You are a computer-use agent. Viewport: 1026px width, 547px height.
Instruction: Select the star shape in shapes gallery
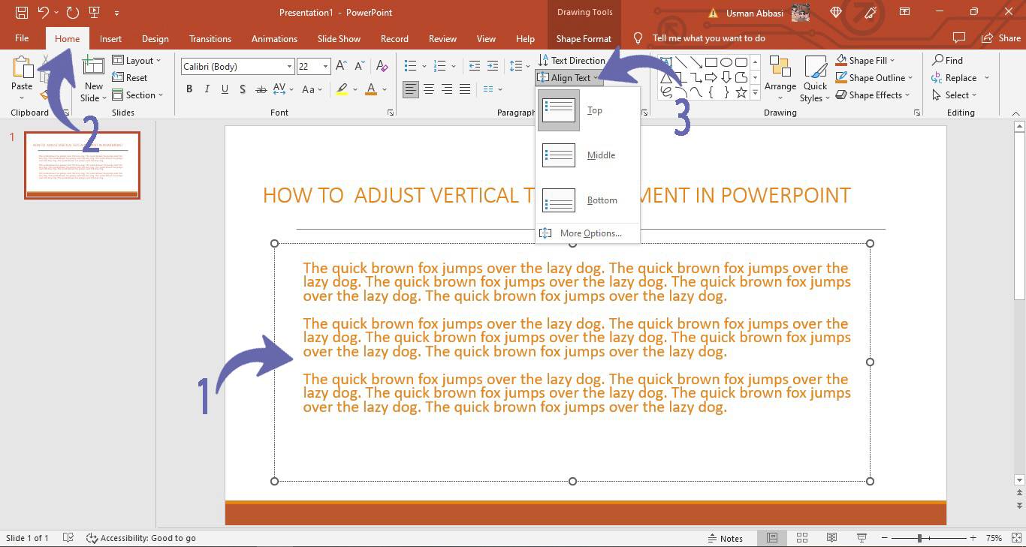pos(741,92)
